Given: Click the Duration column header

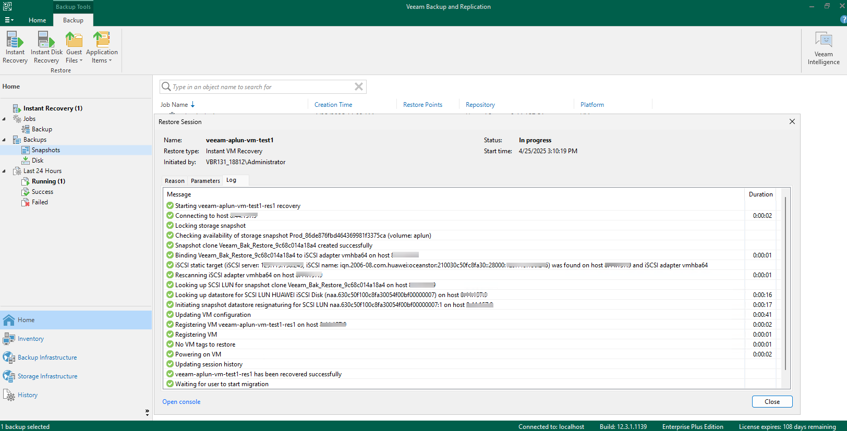Looking at the screenshot, I should pyautogui.click(x=760, y=194).
